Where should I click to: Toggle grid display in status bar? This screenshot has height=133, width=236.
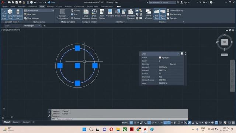click(131, 123)
